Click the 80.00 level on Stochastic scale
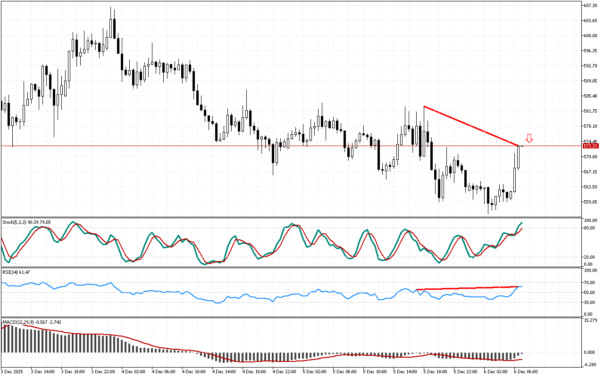This screenshot has width=604, height=377. click(589, 228)
